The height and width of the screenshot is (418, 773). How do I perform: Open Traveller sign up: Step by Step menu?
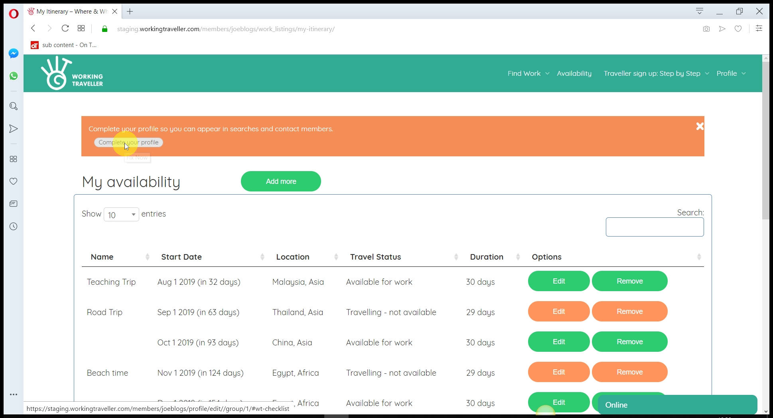(656, 73)
